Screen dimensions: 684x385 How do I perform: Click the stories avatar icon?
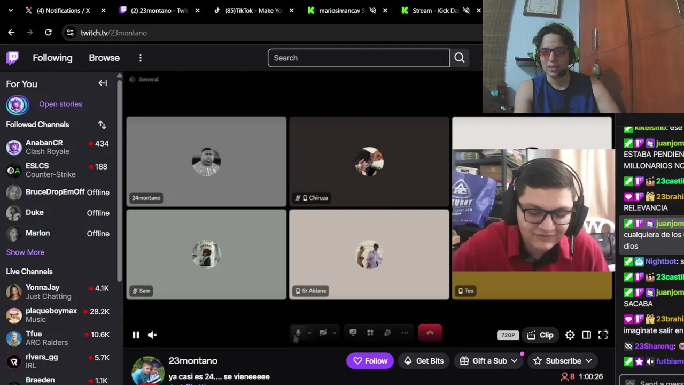(x=17, y=104)
